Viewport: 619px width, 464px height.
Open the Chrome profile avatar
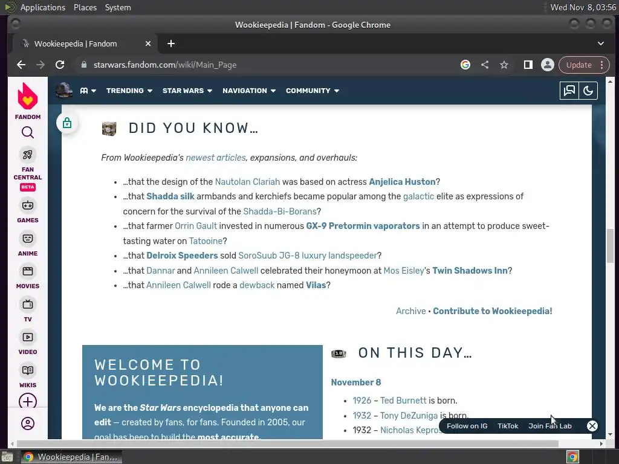coord(548,65)
